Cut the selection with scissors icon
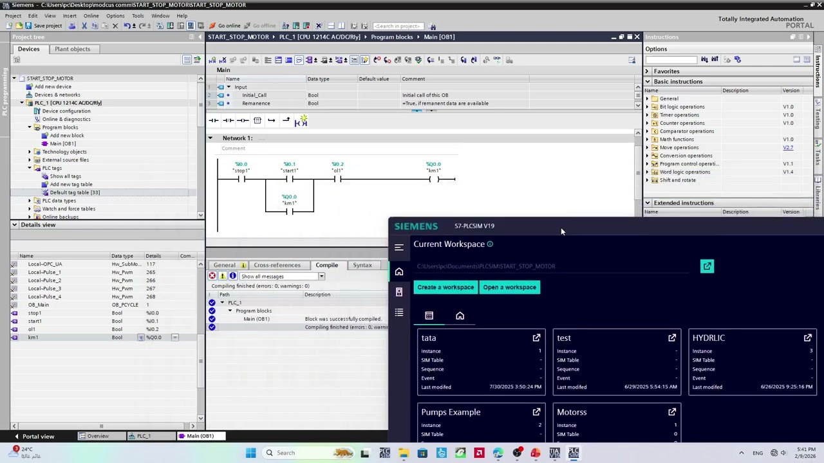The height and width of the screenshot is (463, 824). tap(84, 26)
